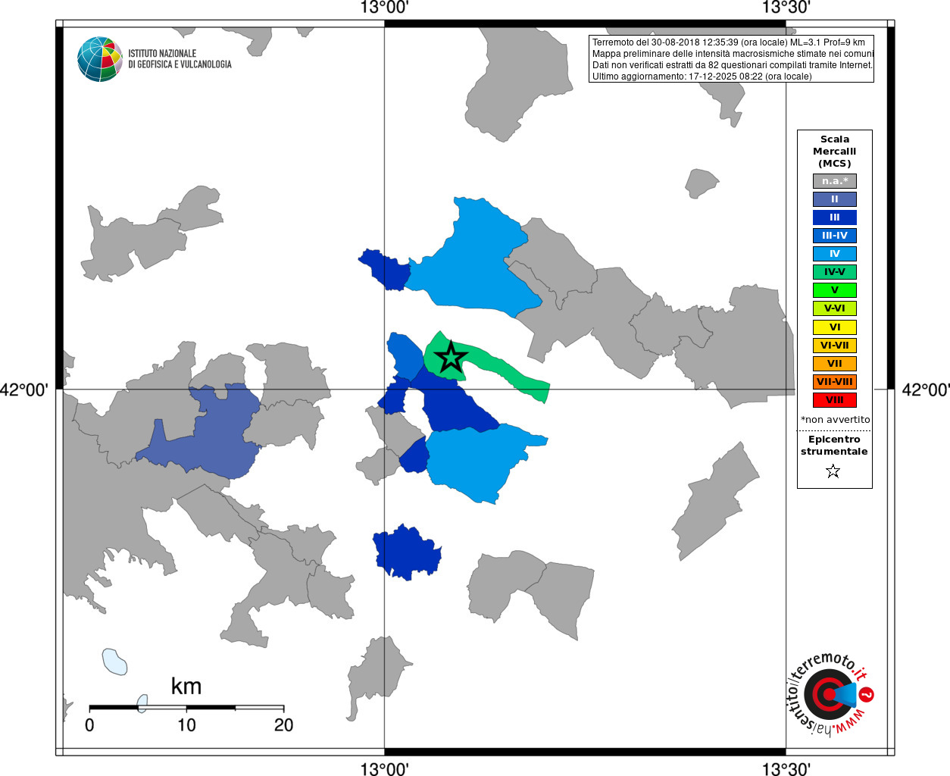Select the VIII red legend swatch
Viewport: 950px width, 776px height.
[x=835, y=400]
